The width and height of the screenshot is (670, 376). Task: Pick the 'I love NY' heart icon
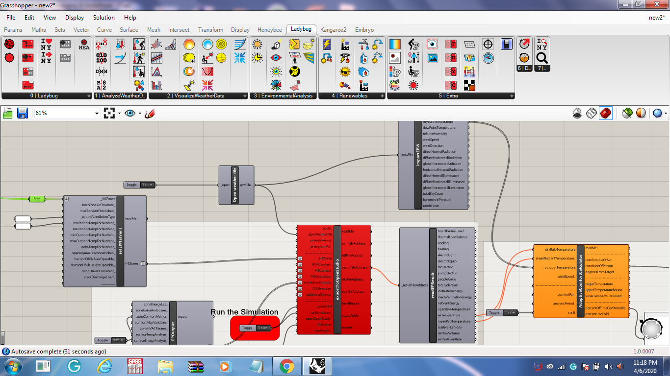(46, 45)
